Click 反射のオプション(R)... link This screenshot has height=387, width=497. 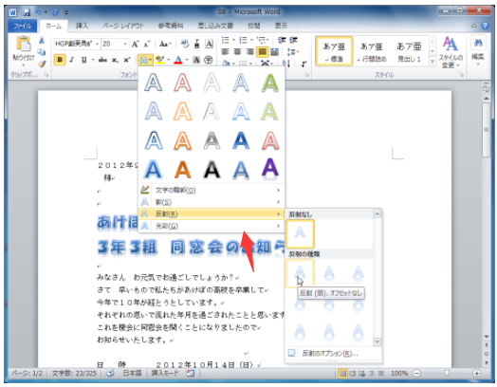pos(330,353)
